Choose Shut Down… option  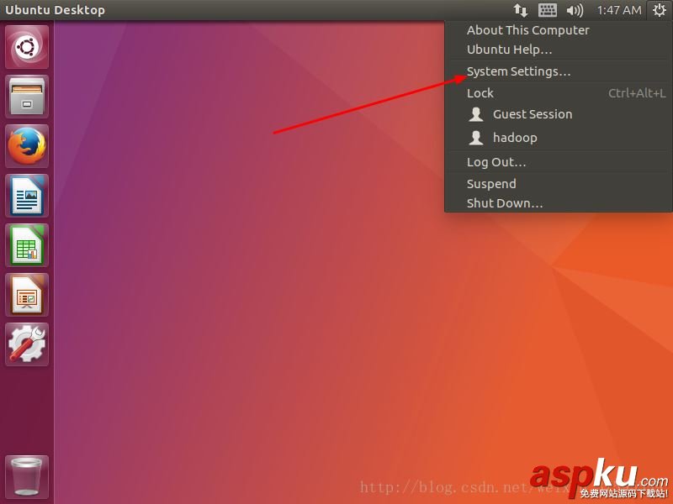559,202
